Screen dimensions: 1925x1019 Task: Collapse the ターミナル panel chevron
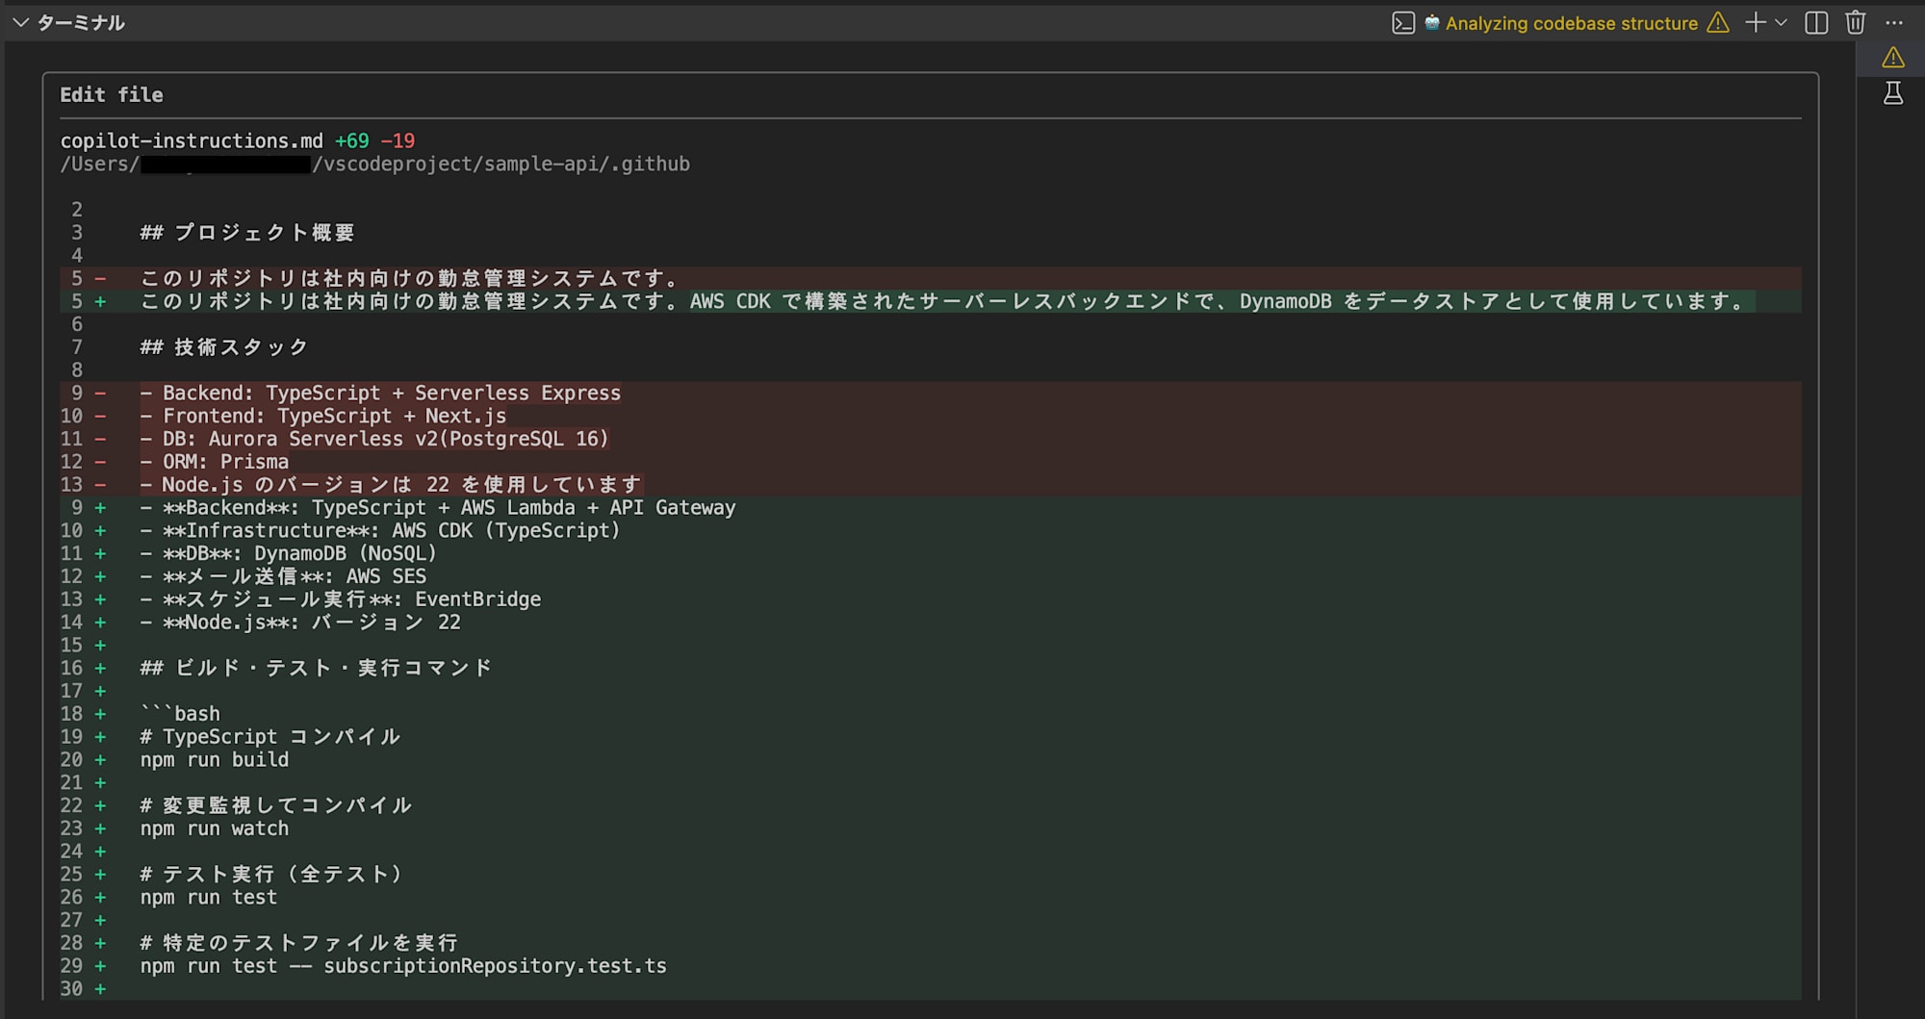pos(20,22)
